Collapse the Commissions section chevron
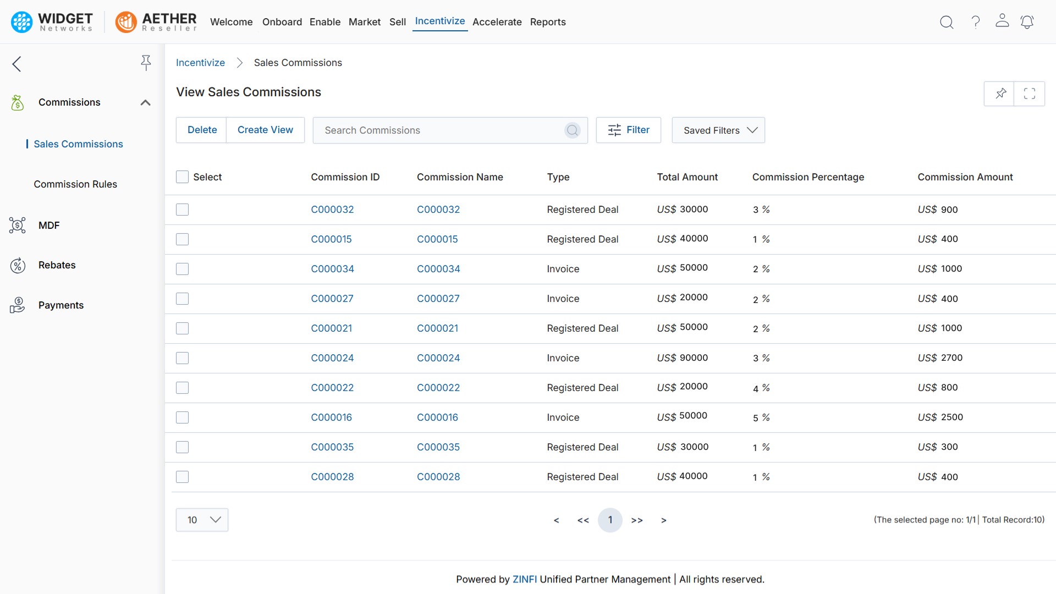 coord(145,102)
